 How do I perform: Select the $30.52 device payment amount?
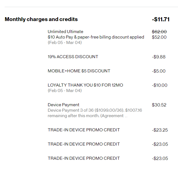tap(159, 105)
